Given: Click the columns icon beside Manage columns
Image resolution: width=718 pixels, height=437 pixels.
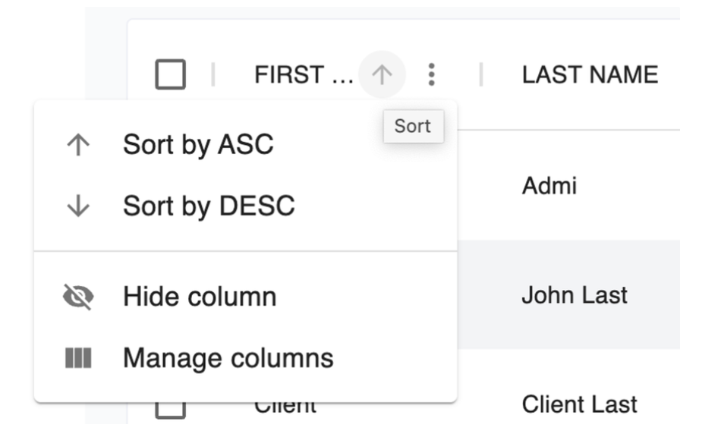Looking at the screenshot, I should 78,358.
